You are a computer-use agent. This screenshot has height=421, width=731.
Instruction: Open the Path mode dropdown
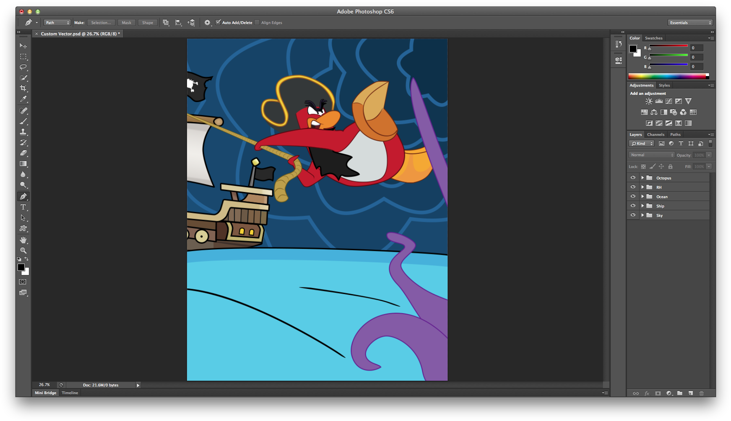coord(57,22)
